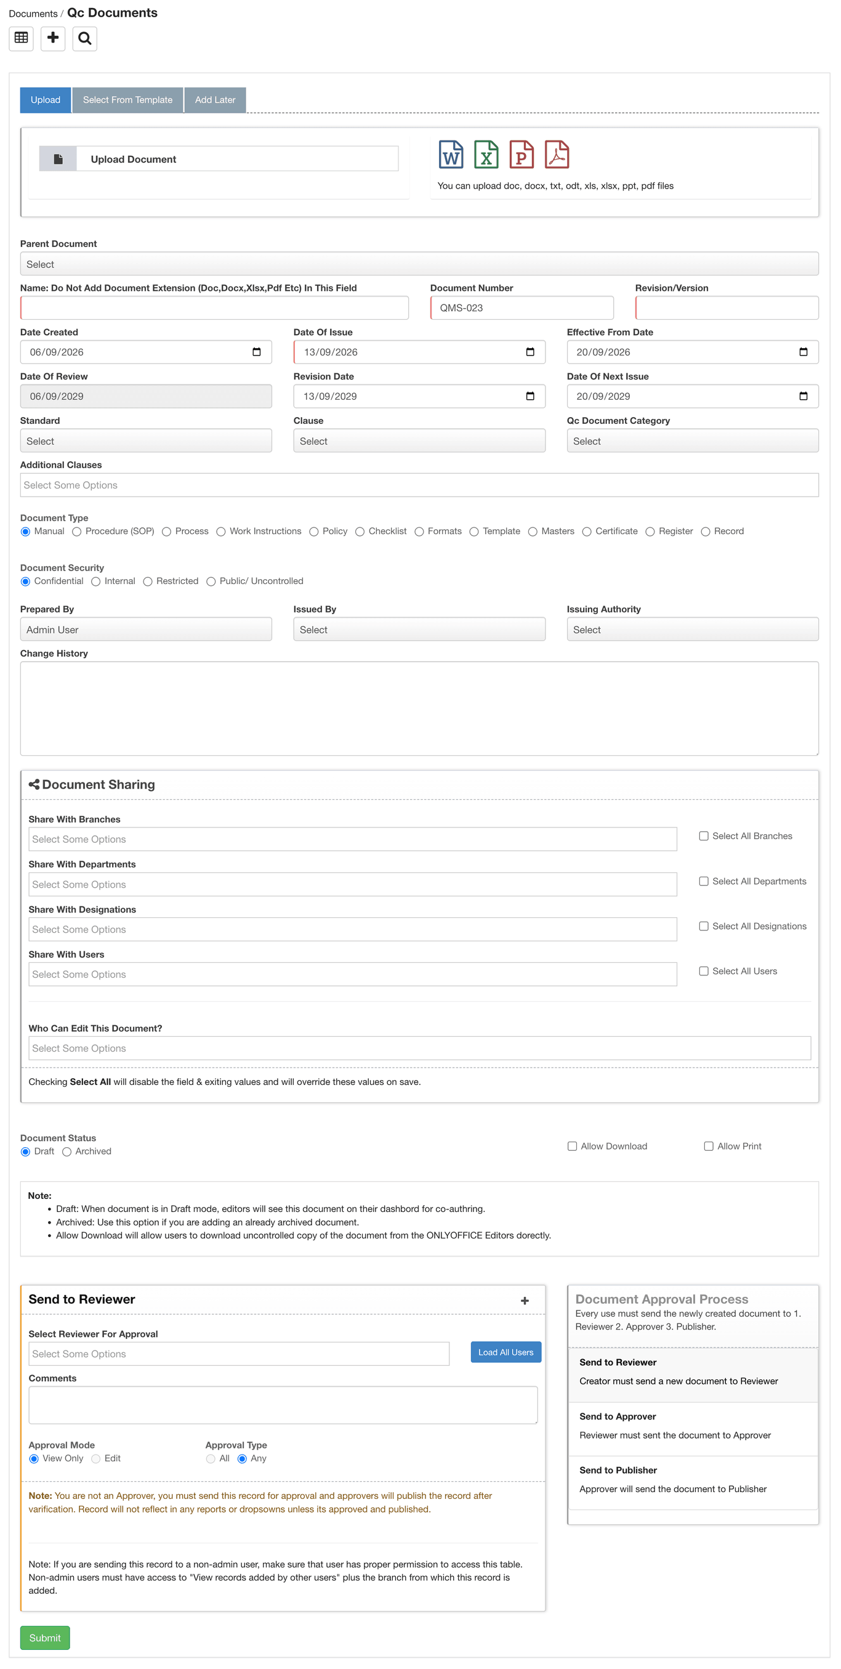Click the Excel spreadsheet file icon
The height and width of the screenshot is (1669, 841).
(x=486, y=155)
